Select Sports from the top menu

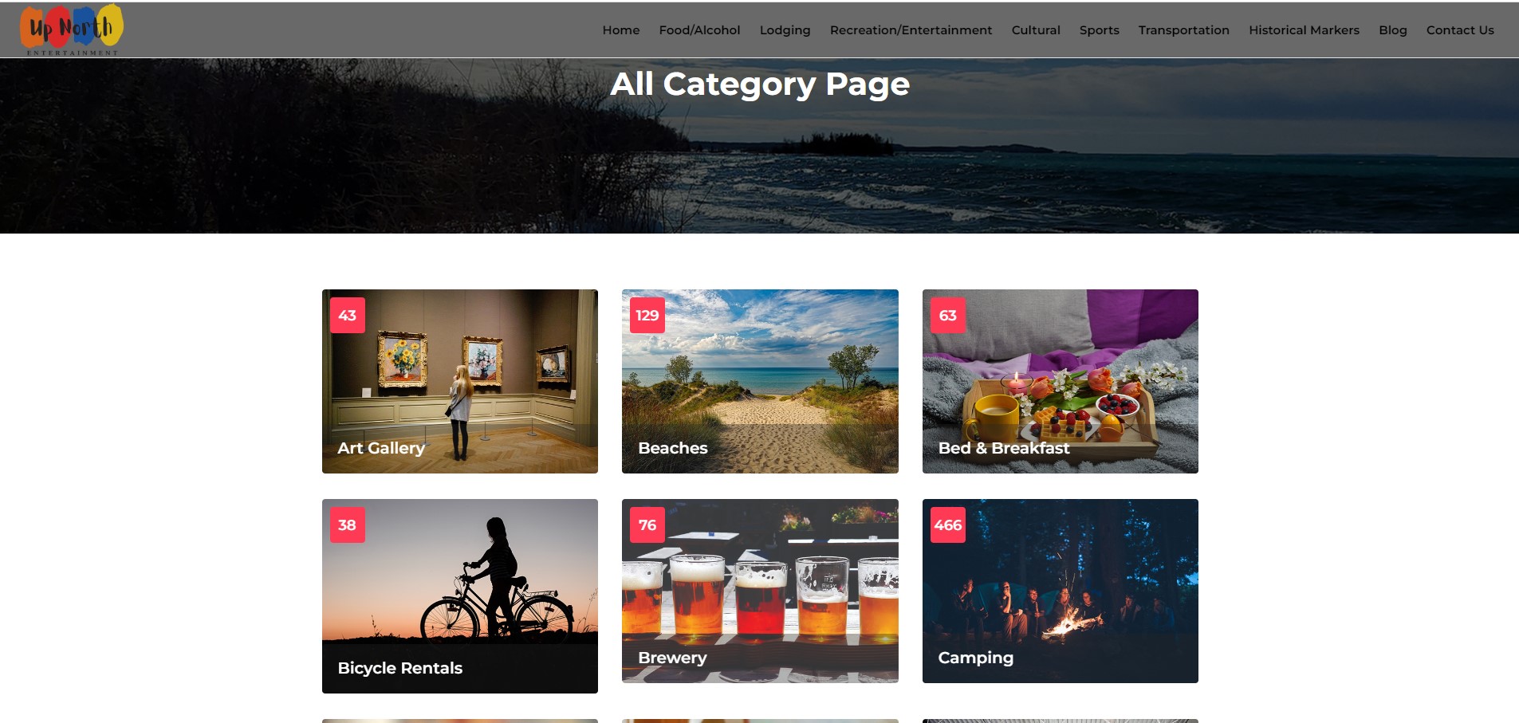1099,30
